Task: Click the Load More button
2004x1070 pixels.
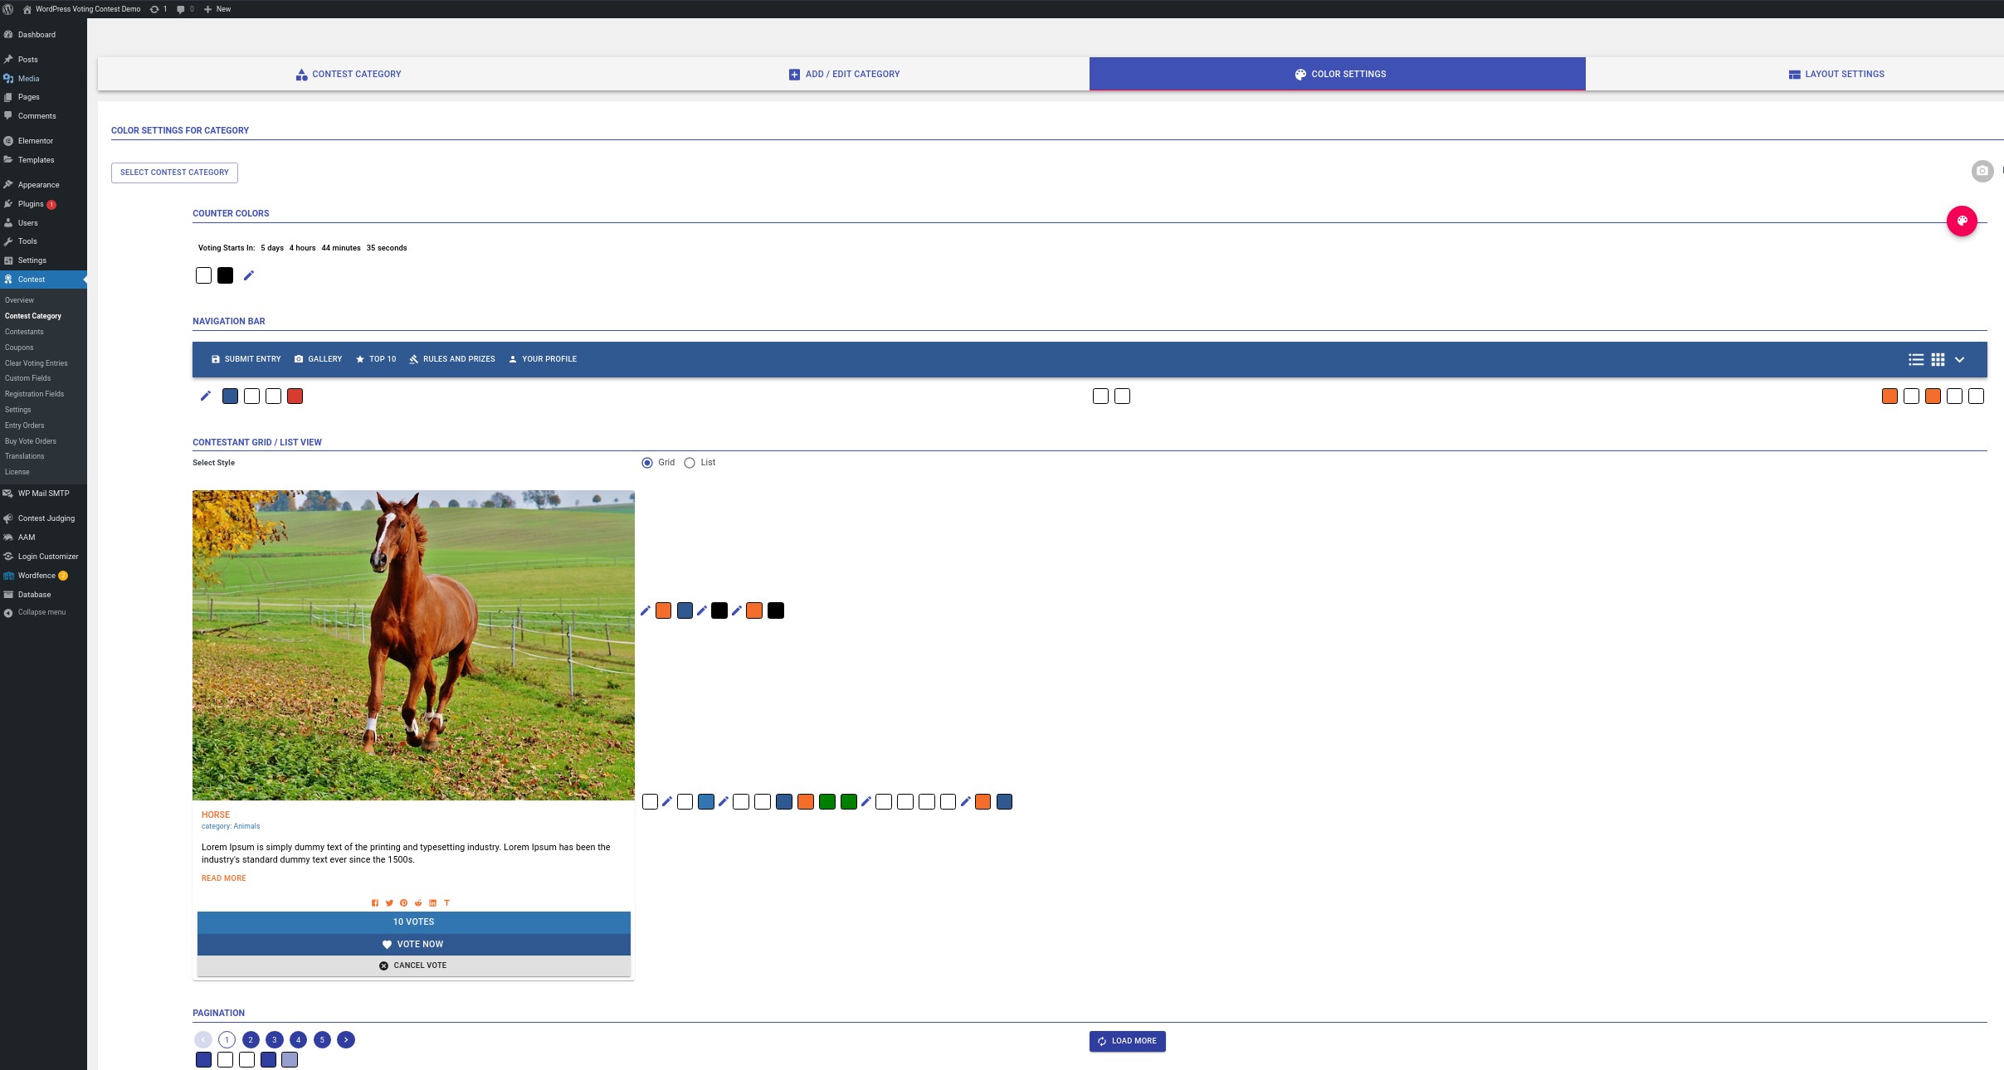Action: tap(1127, 1041)
